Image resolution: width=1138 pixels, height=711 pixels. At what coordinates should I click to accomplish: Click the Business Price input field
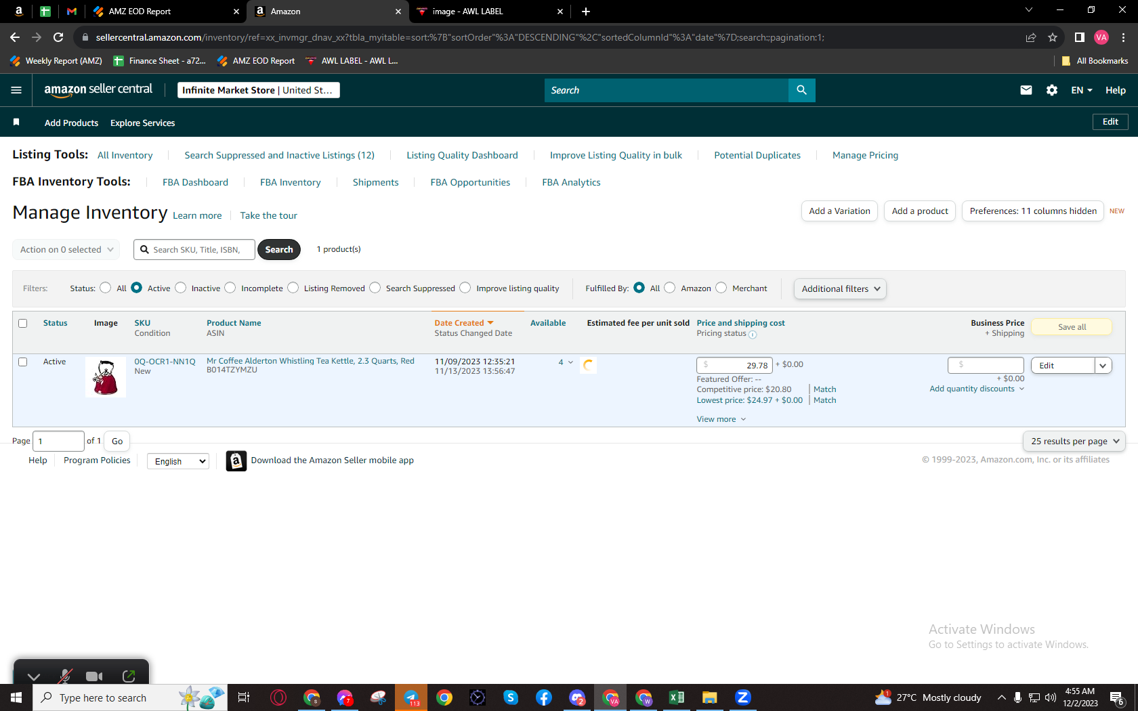986,365
